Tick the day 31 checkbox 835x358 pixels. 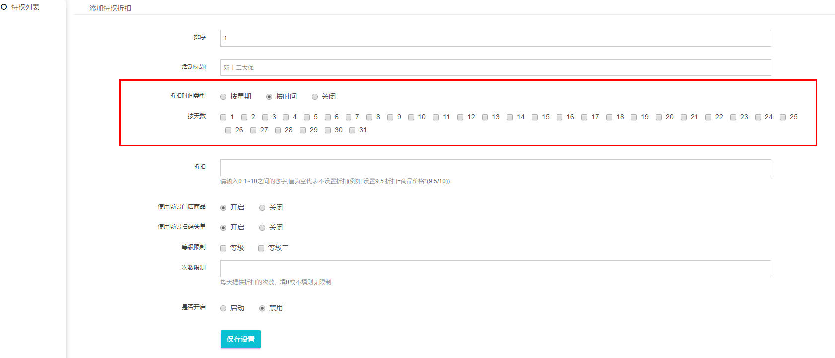[x=352, y=130]
